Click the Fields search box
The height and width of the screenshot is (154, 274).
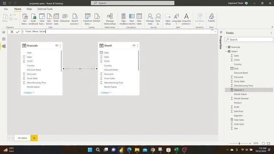(249, 40)
